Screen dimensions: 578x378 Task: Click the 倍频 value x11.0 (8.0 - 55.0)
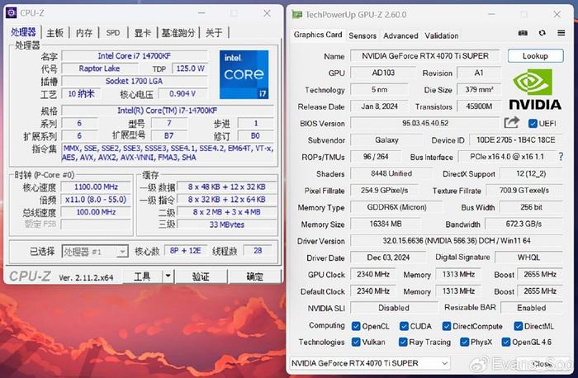(96, 200)
